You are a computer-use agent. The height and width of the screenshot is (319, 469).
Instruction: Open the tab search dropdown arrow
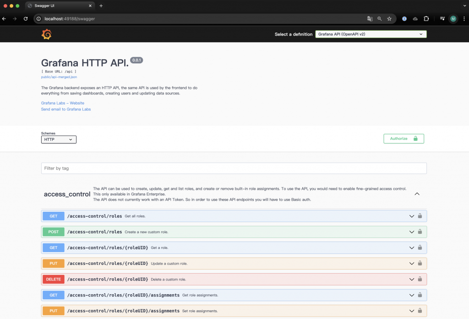point(464,5)
